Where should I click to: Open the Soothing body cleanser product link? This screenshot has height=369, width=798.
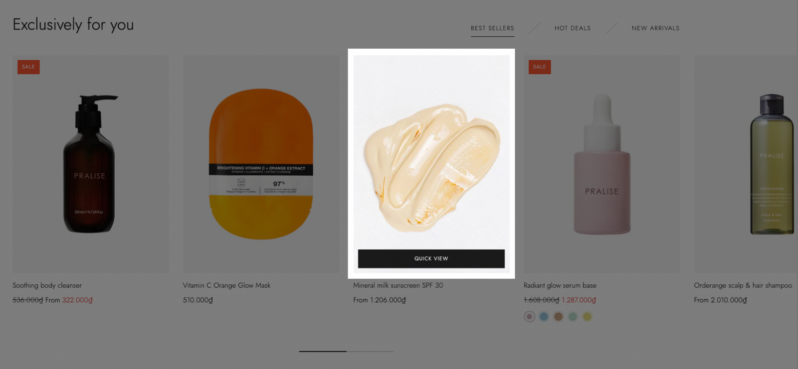(x=47, y=285)
